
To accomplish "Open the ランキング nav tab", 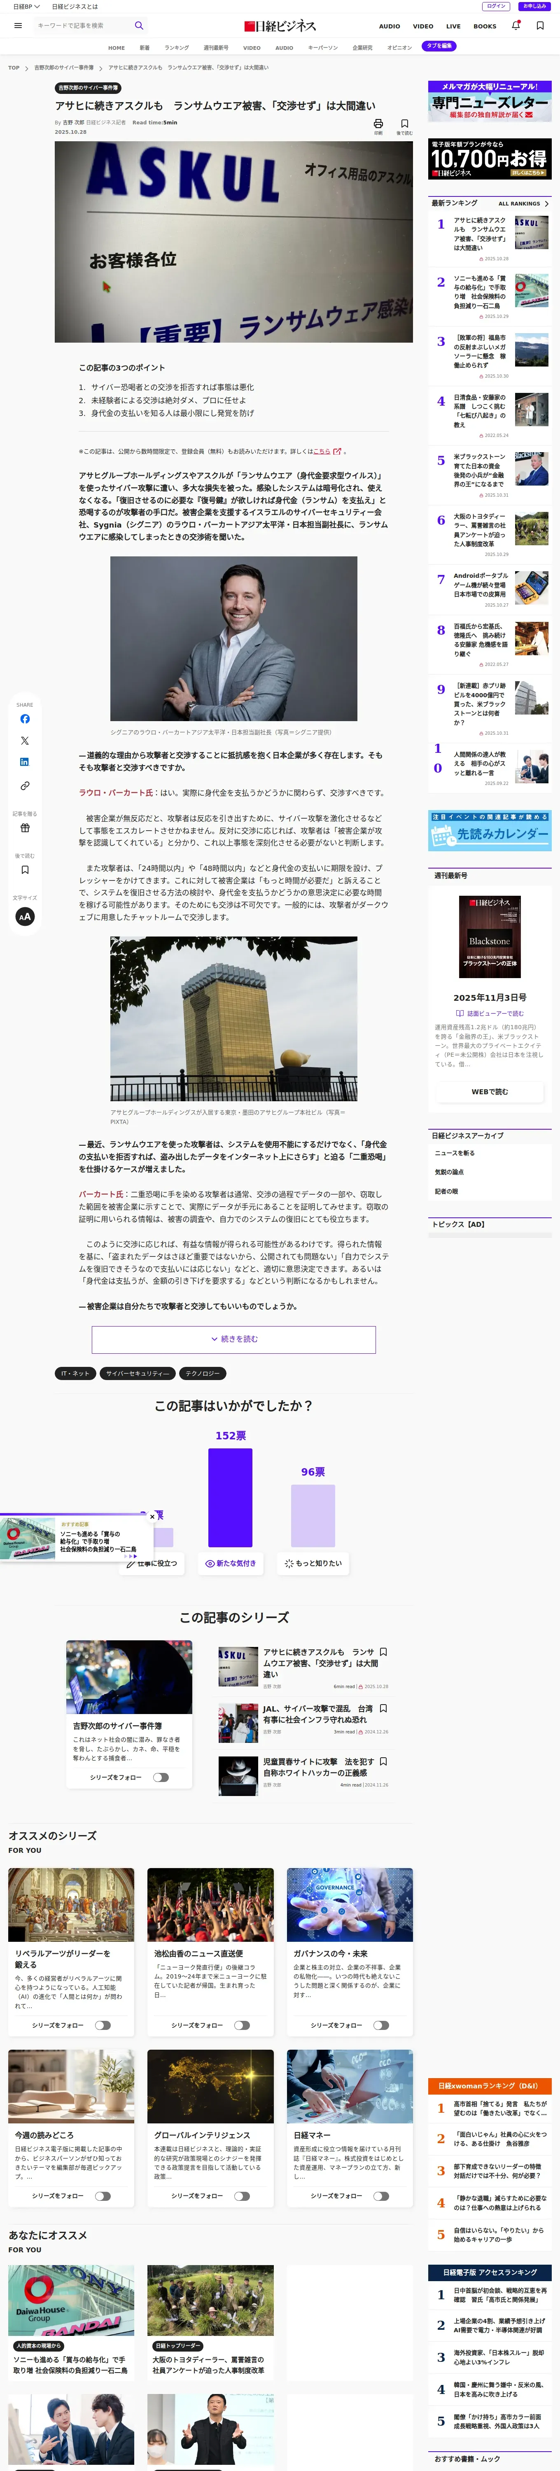I will [176, 47].
